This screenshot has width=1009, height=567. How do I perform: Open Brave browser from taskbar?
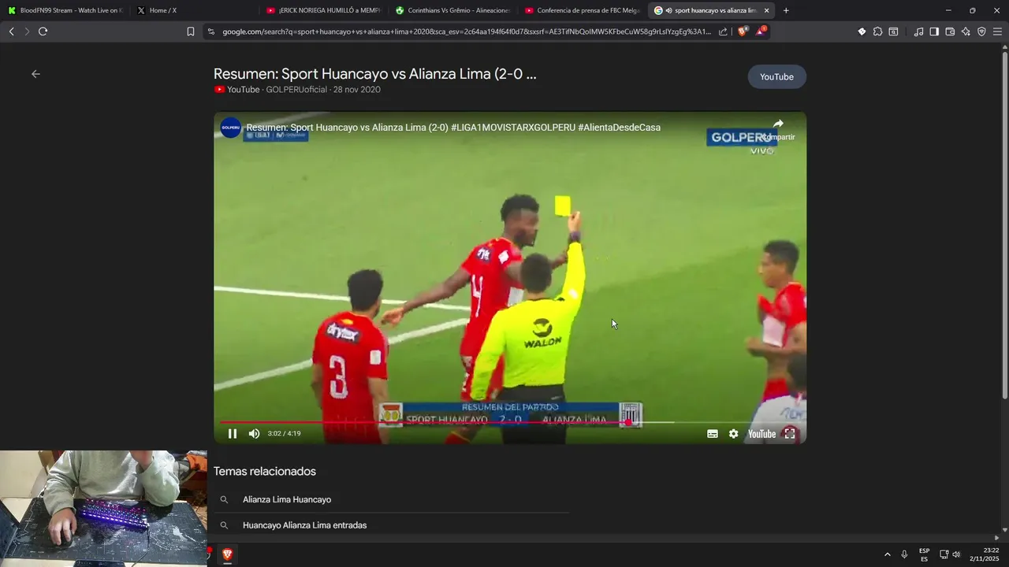tap(228, 554)
